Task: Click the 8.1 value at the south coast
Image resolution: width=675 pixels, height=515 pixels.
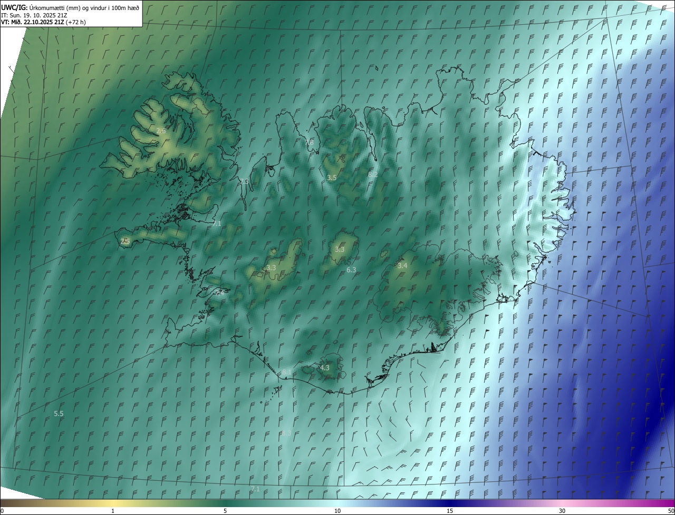Action: pos(286,372)
